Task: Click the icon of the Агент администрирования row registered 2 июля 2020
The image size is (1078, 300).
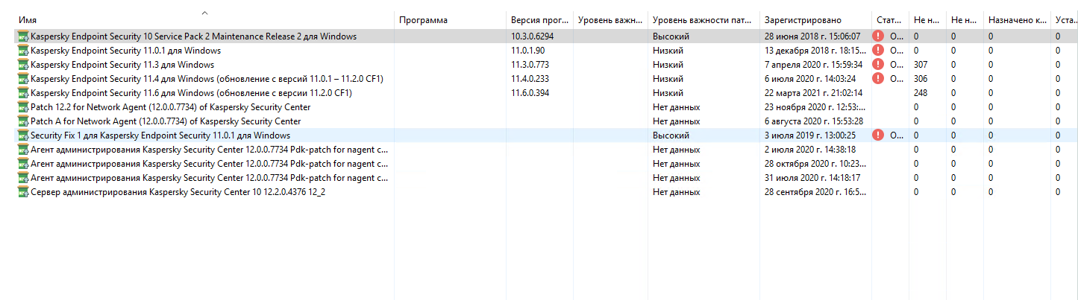Action: pos(23,150)
